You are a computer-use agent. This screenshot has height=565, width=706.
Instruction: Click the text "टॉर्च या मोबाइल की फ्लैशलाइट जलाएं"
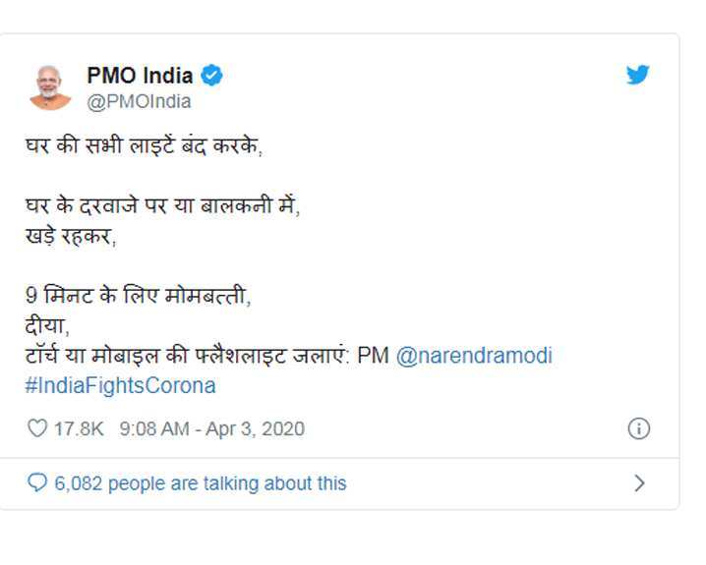pos(187,356)
